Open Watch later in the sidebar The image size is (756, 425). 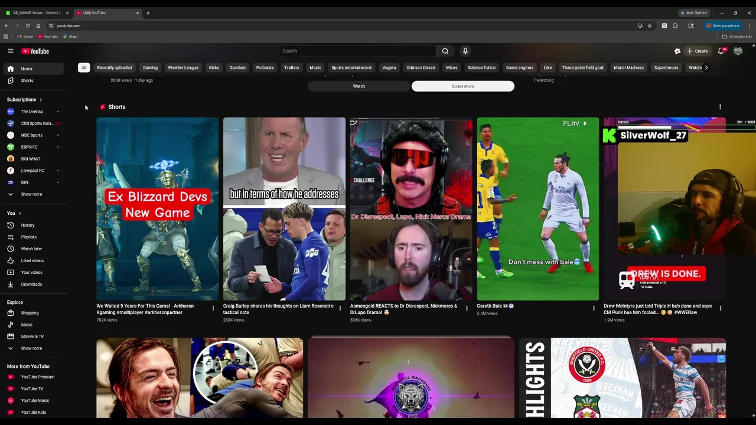34,249
